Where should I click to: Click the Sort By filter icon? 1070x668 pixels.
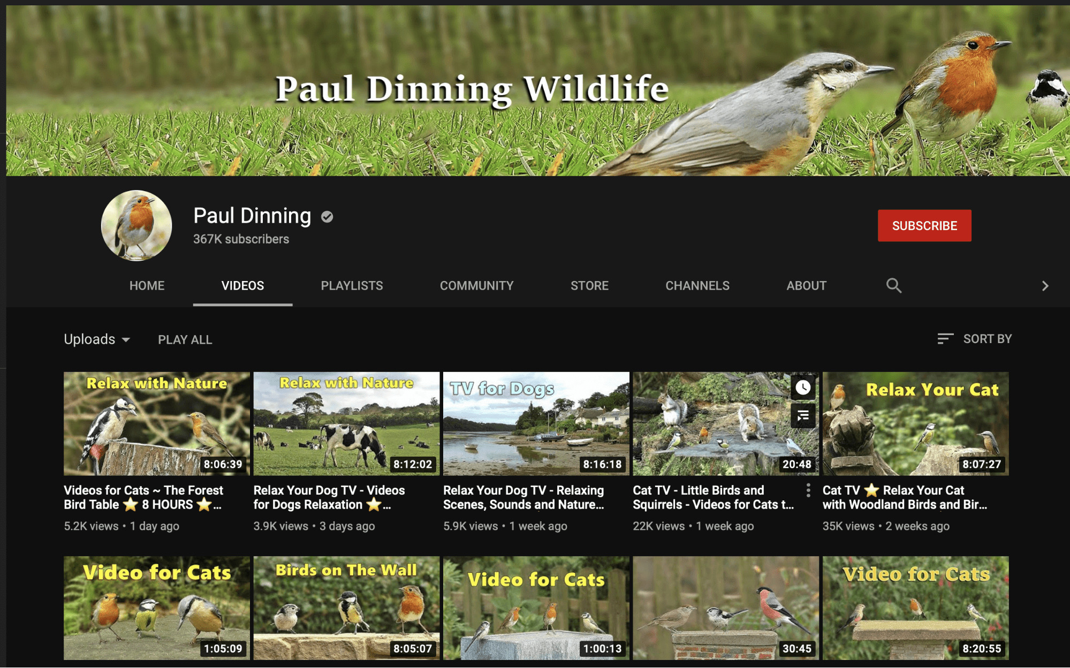pyautogui.click(x=944, y=338)
